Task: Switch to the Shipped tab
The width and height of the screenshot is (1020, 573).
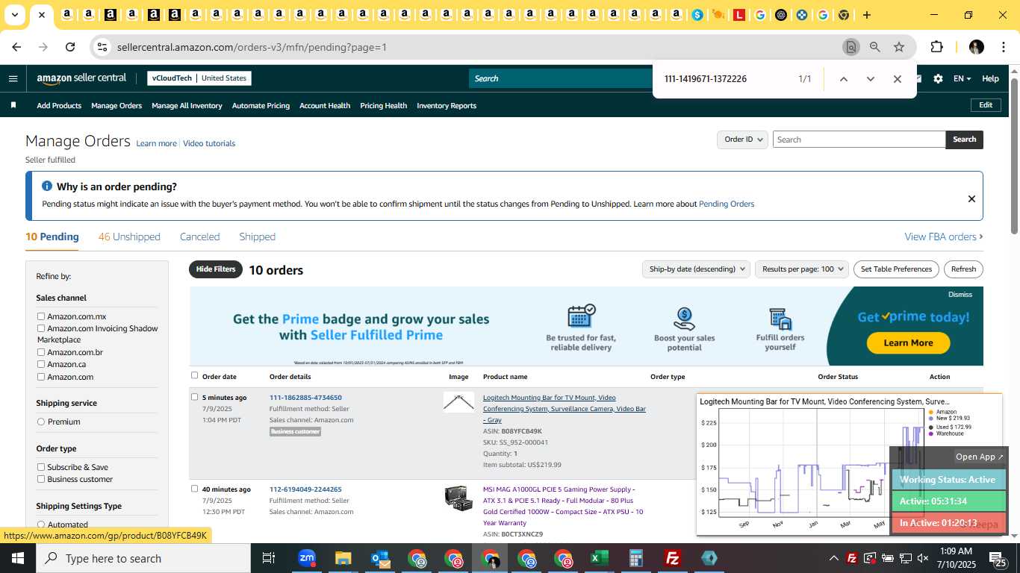Action: point(257,237)
